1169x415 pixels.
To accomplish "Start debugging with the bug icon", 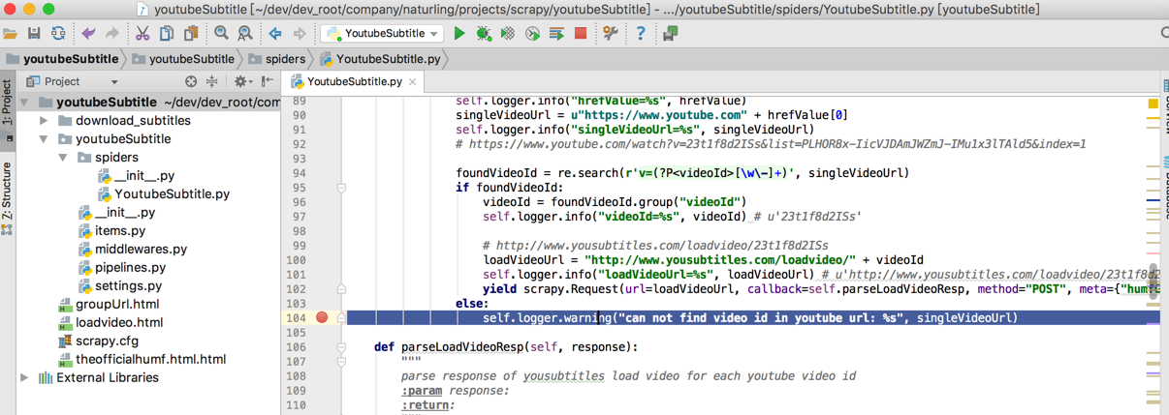I will (484, 34).
